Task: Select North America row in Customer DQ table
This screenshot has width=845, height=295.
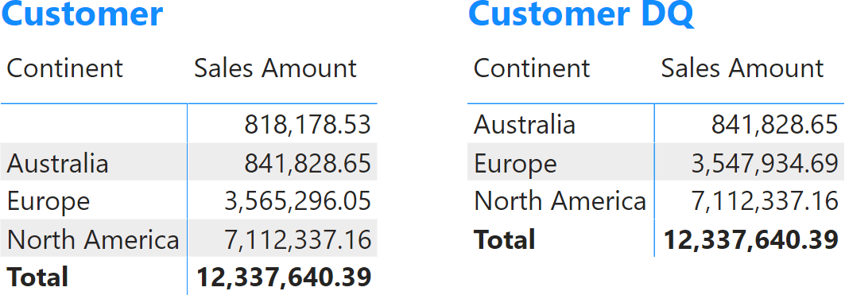Action: coord(656,200)
